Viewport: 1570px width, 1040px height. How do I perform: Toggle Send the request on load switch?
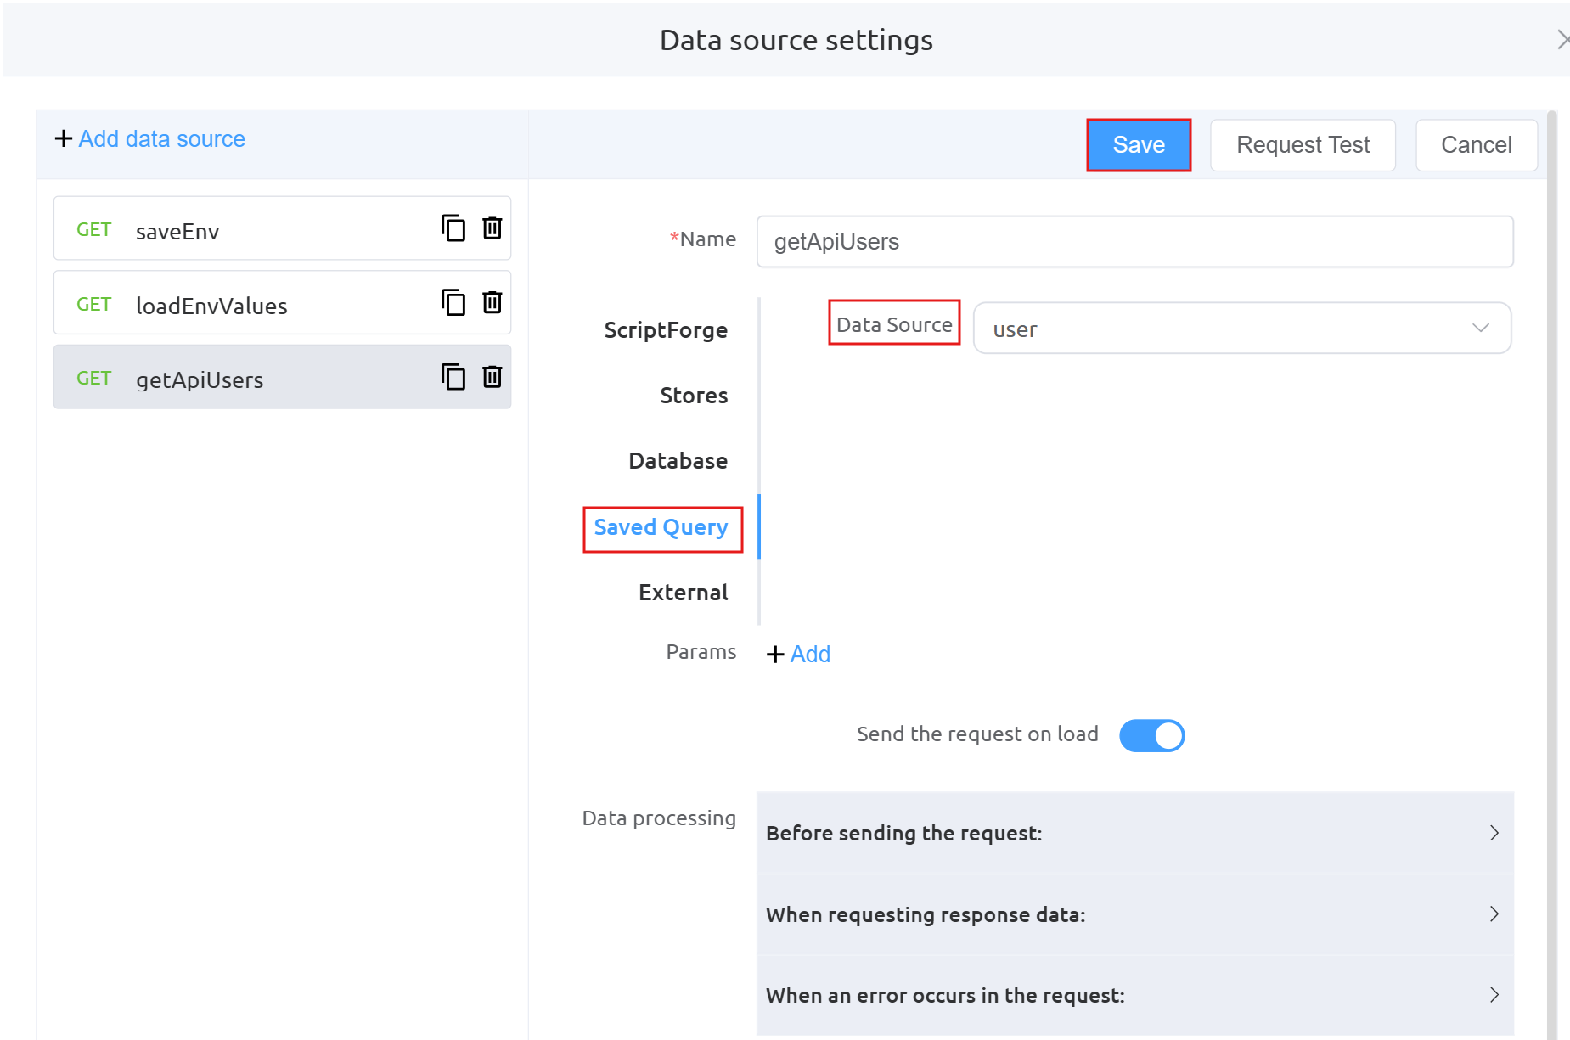coord(1151,735)
